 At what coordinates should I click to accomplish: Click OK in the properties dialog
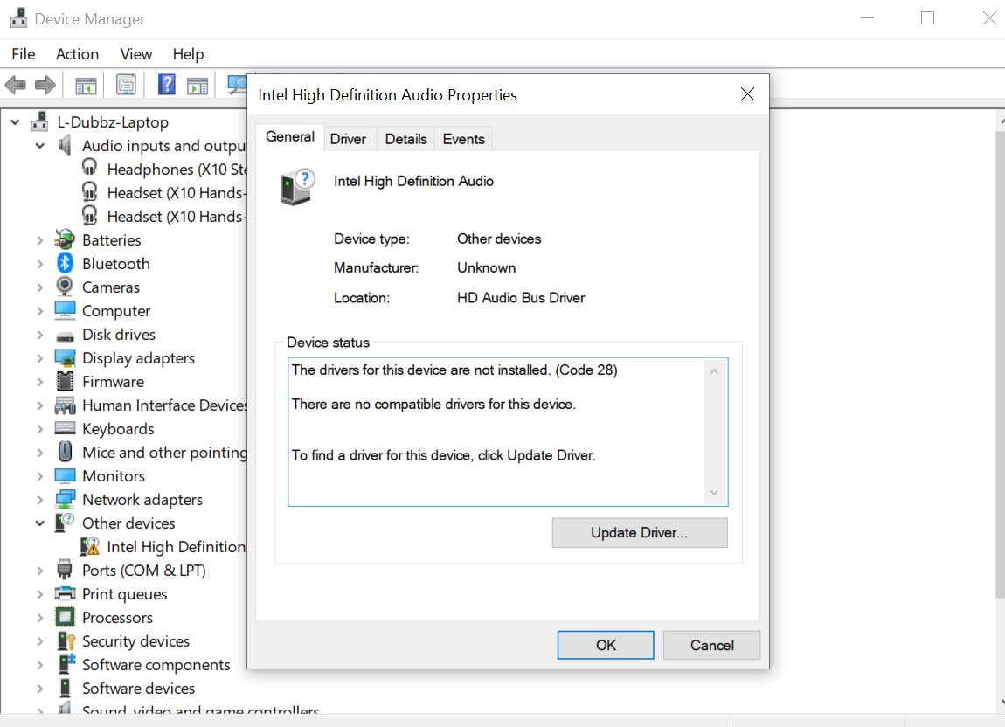pos(605,645)
